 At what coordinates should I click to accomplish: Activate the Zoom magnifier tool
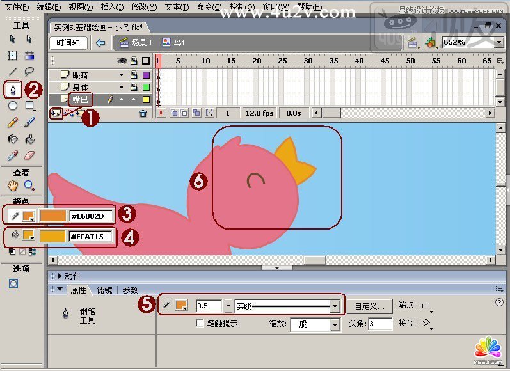[29, 186]
